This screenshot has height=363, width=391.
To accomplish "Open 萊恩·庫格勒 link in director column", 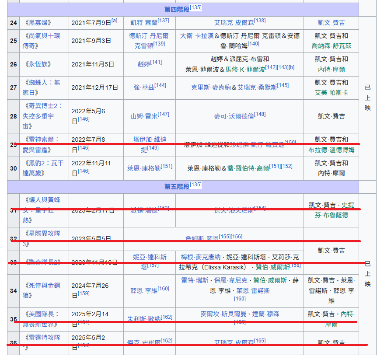I will pyautogui.click(x=144, y=168).
